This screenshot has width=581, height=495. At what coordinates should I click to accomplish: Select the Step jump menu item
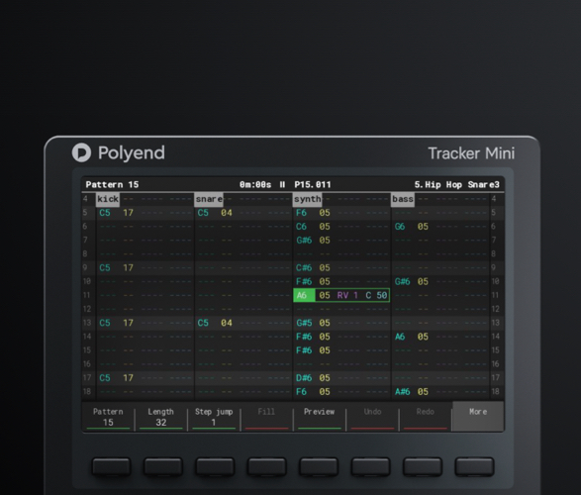coord(214,417)
